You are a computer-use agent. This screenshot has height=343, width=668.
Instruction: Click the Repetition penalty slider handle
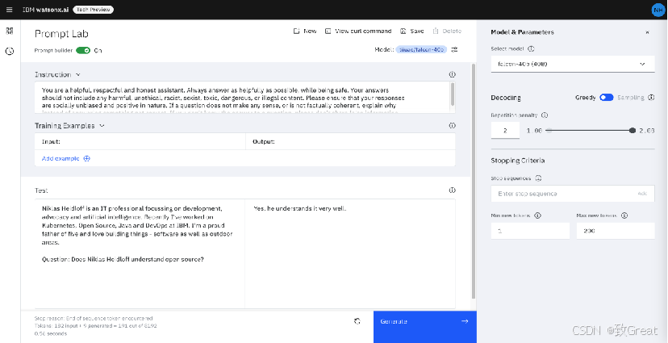(633, 131)
